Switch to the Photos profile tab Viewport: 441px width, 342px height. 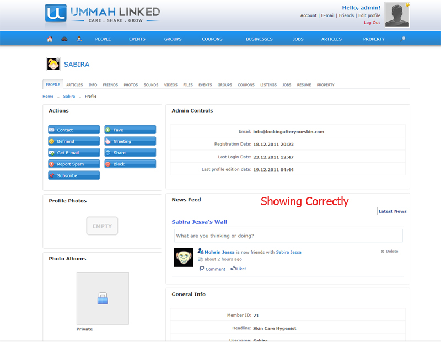131,85
